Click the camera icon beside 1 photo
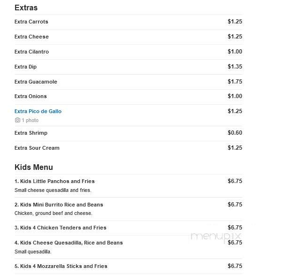This screenshot has height=275, width=300. click(17, 120)
